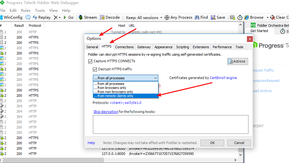Click the Help link in Options

[91, 143]
